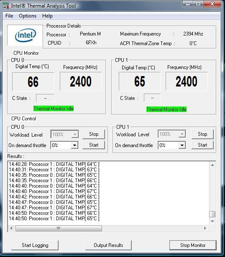Click the ACPI Thermal Zone Temp value 0°C

click(x=193, y=43)
